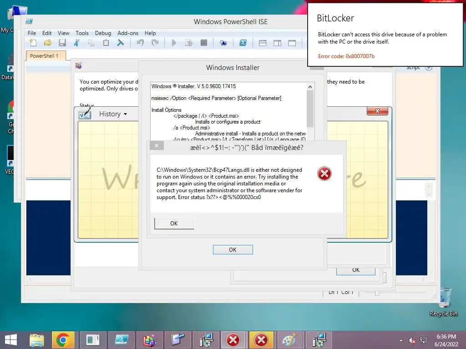
Task: Open script with folder icon in ISE toolbar
Action: point(47,43)
